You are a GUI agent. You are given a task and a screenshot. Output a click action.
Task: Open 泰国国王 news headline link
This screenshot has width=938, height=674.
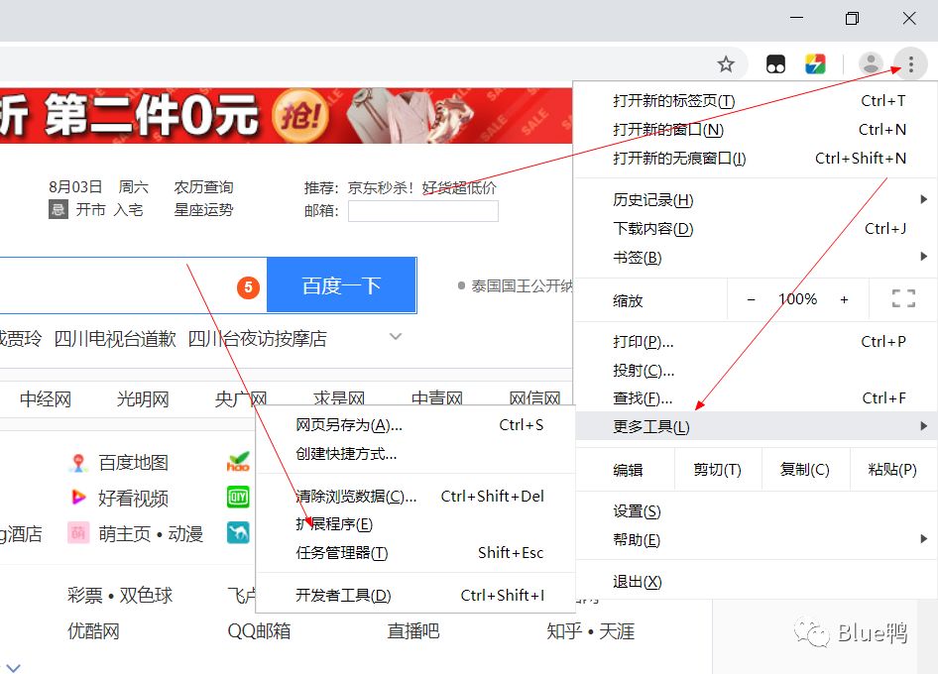pos(522,285)
